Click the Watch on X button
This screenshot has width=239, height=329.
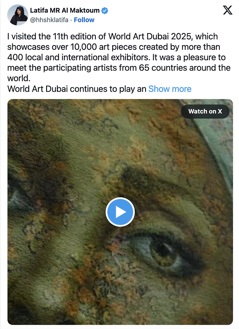click(205, 111)
